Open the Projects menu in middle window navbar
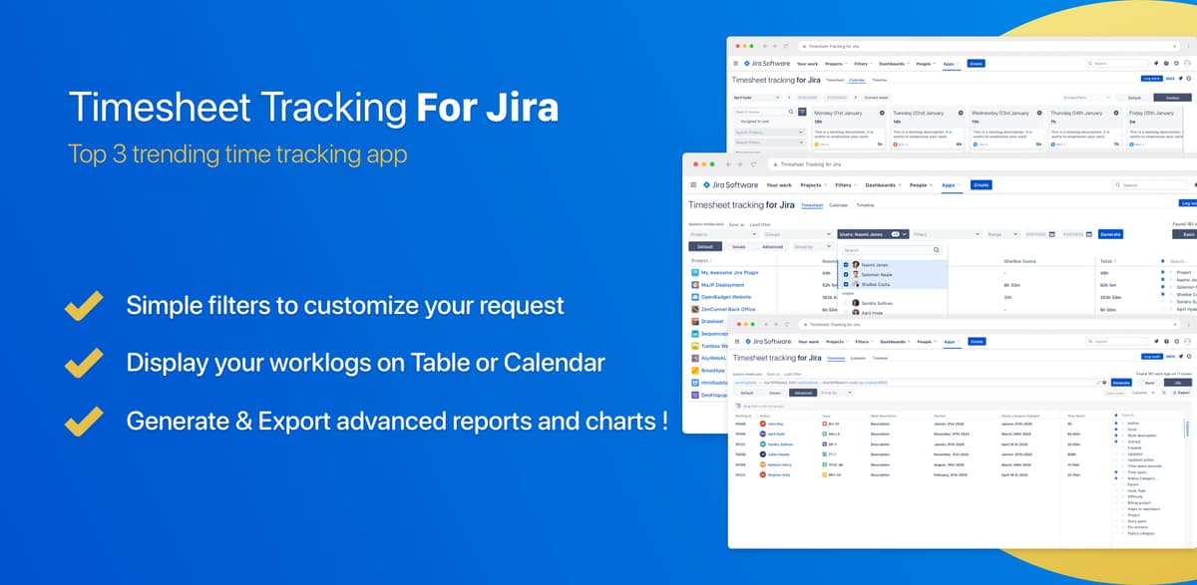This screenshot has width=1197, height=585. 813,185
